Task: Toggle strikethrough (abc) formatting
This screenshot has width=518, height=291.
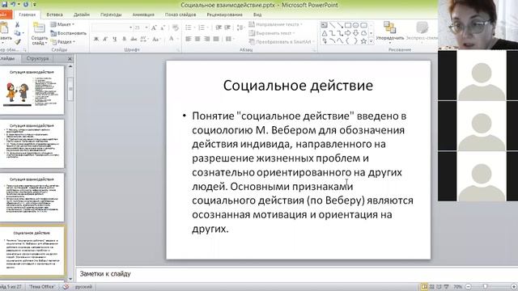Action: click(134, 39)
